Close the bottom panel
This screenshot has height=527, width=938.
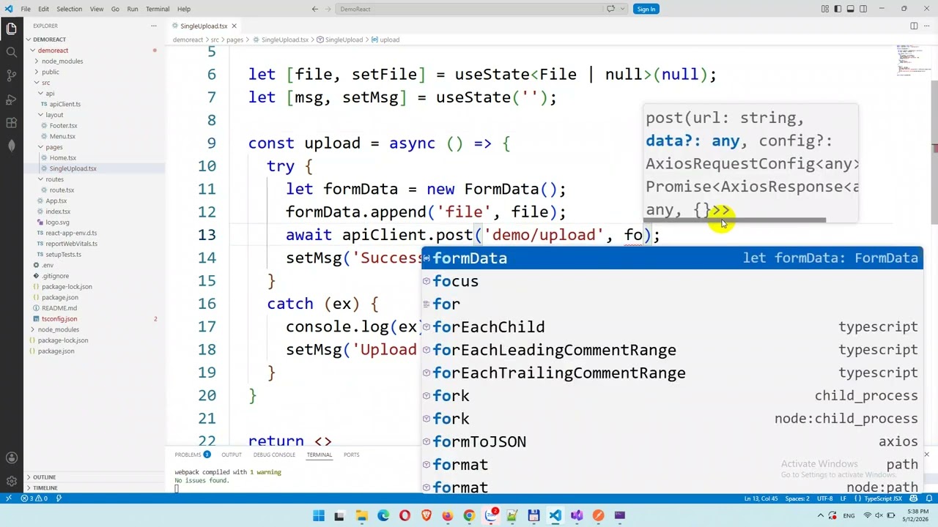pos(926,455)
